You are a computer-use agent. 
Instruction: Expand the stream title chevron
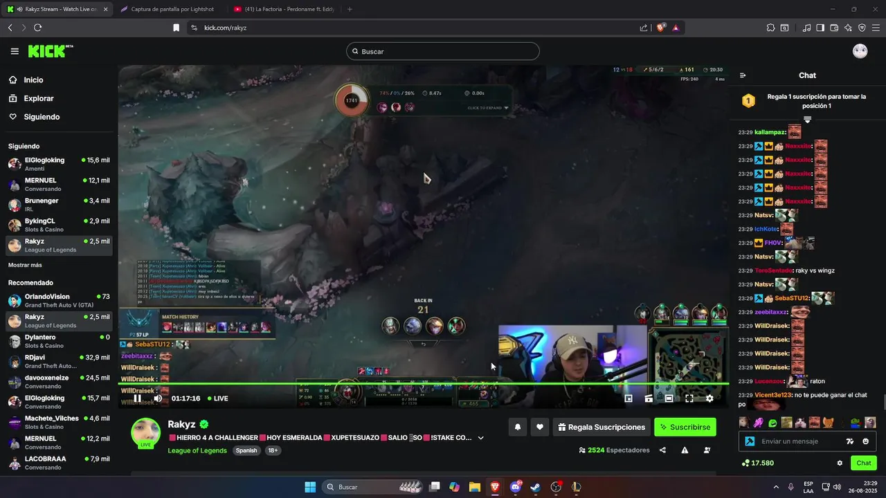[481, 438]
